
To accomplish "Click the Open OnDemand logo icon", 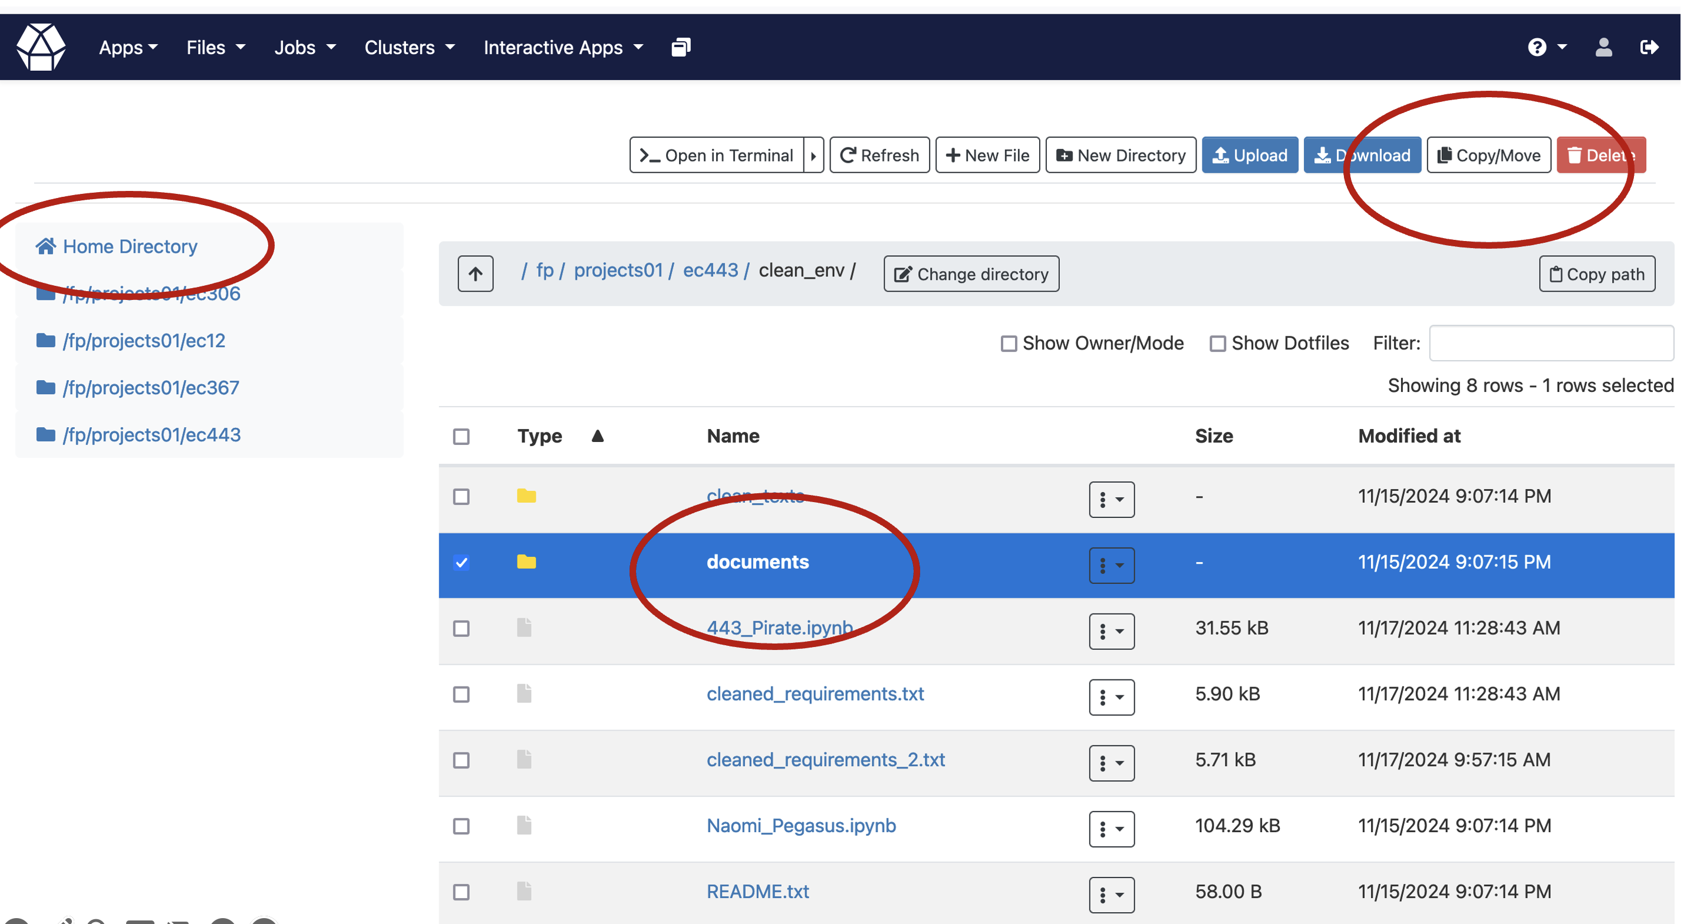I will point(41,47).
